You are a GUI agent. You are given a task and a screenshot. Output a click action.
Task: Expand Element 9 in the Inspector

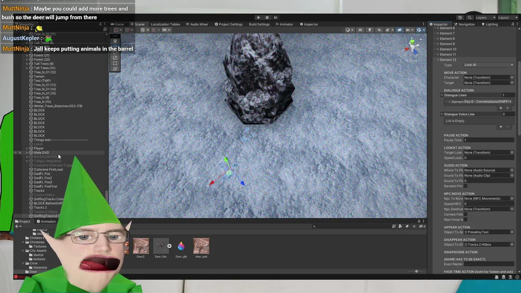coord(438,44)
